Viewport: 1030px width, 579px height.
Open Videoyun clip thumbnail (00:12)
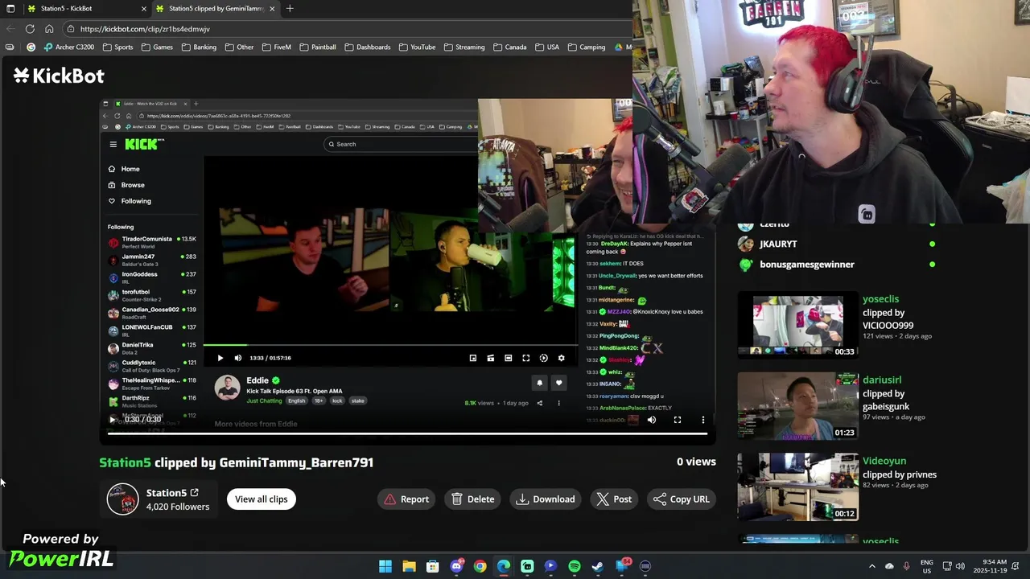[x=798, y=487]
